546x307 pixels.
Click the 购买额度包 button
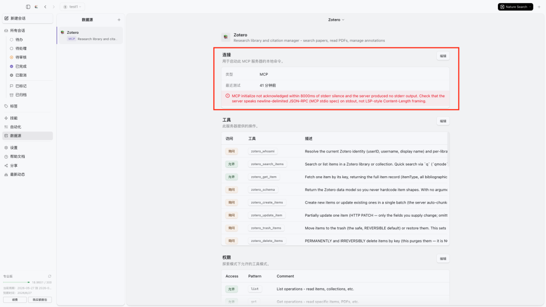(x=40, y=300)
